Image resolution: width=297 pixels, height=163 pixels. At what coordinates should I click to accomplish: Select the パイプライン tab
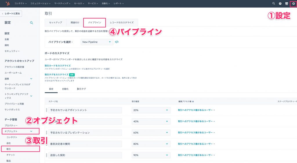coord(95,22)
